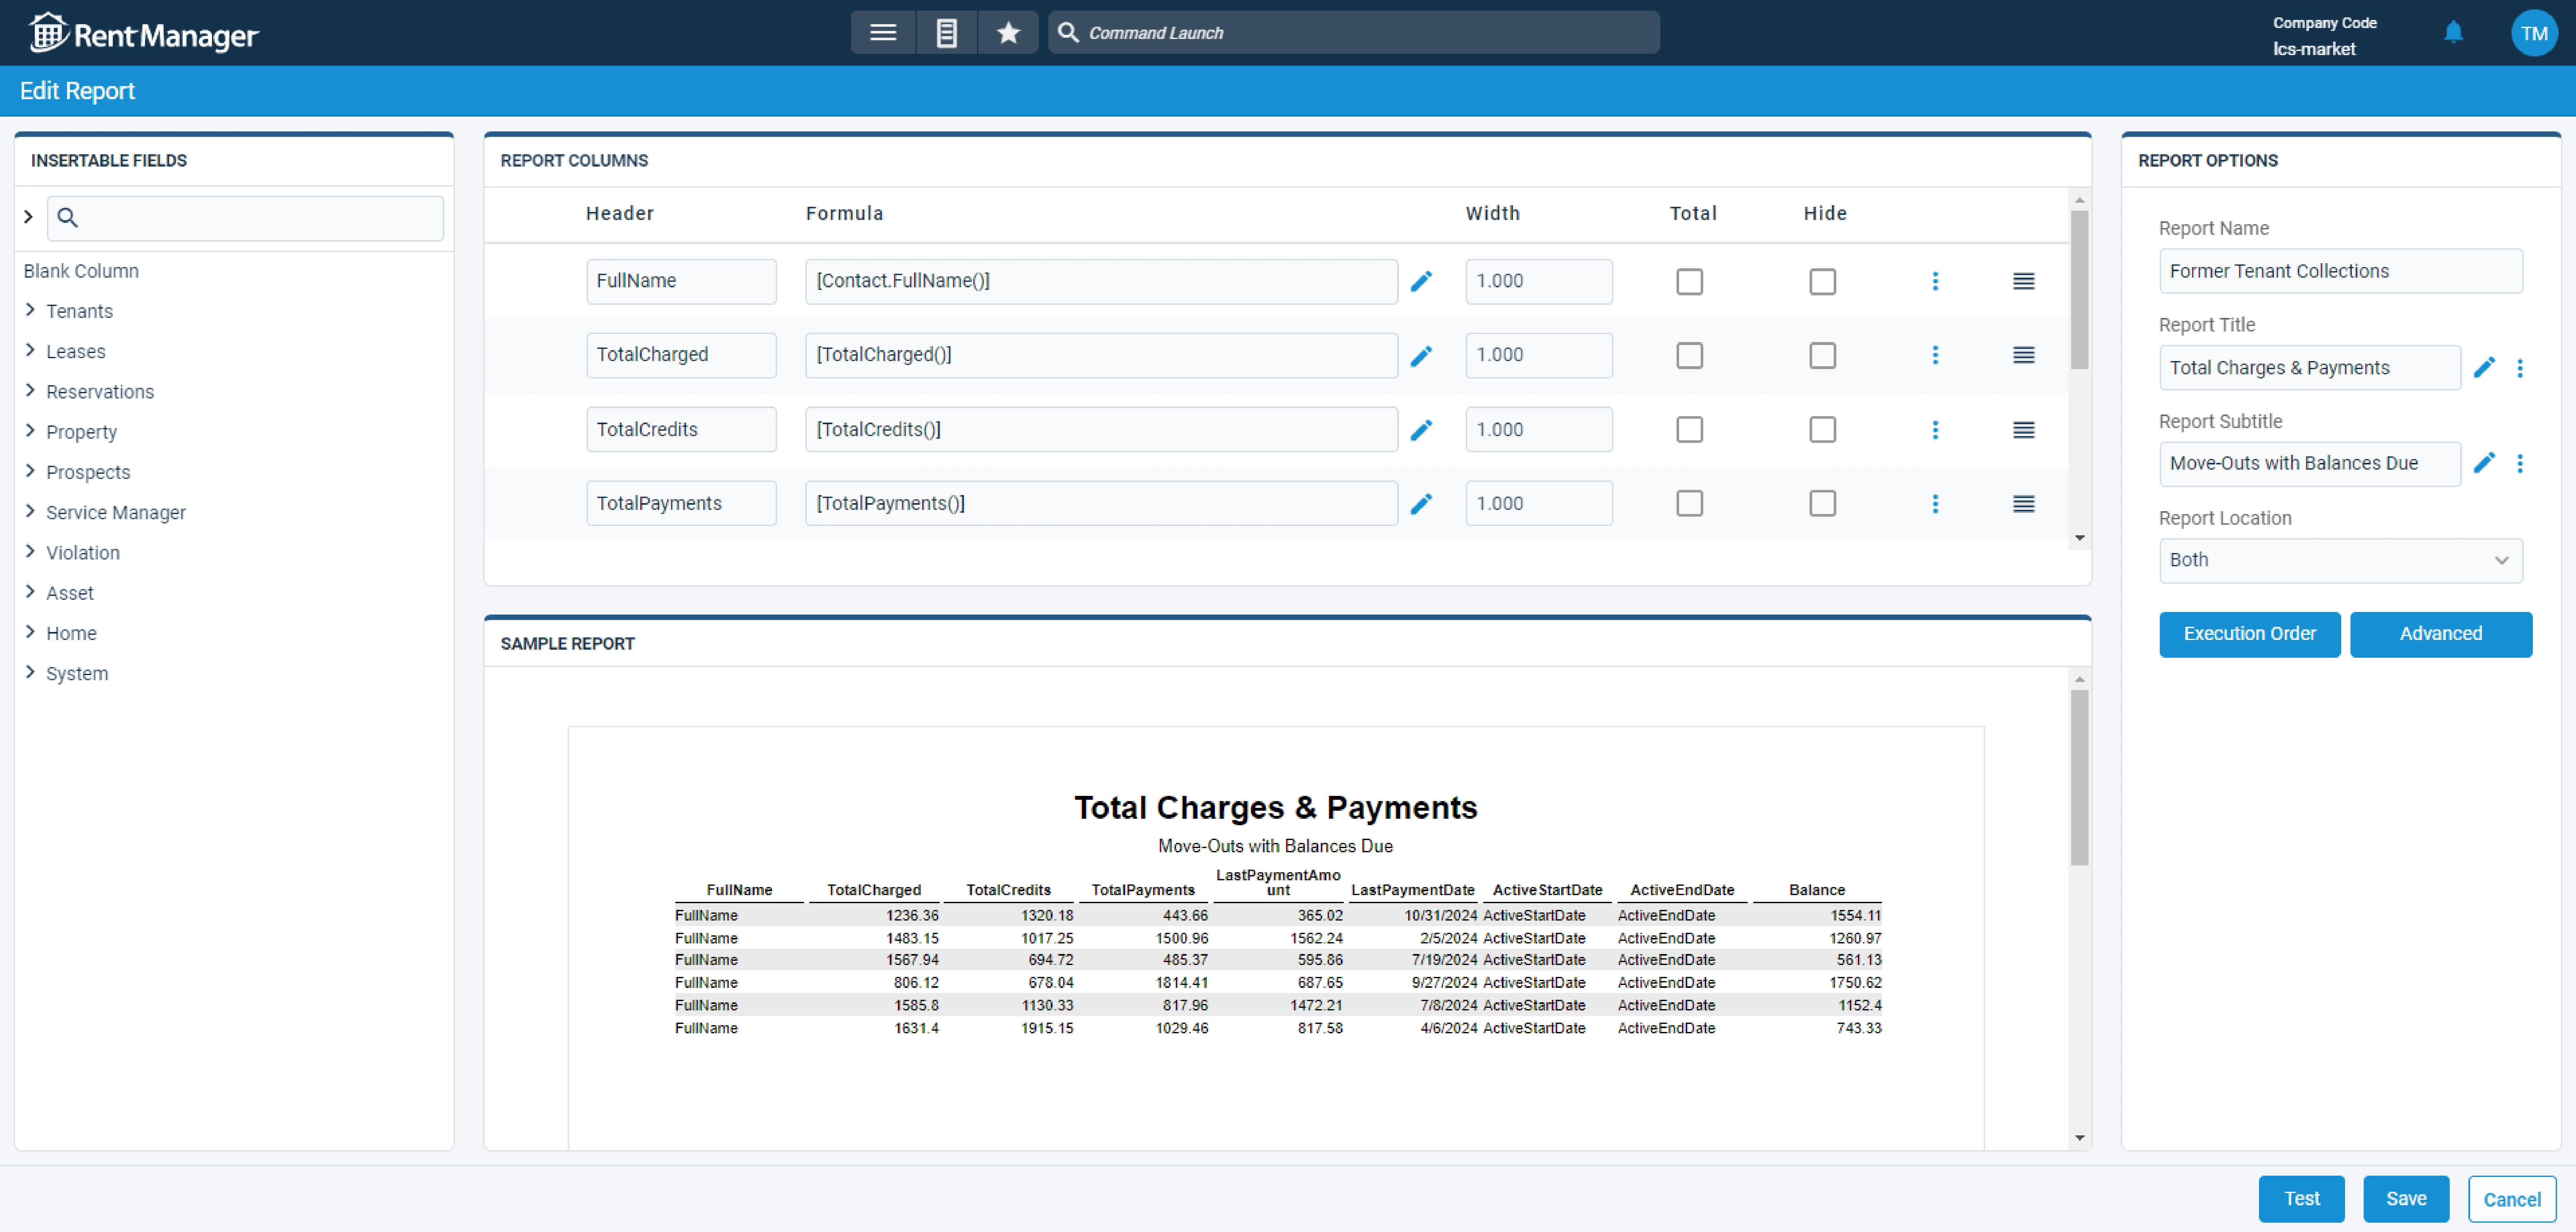Open the kebab menu for the TotalCharged column
Viewport: 2576px width, 1232px height.
(1936, 355)
